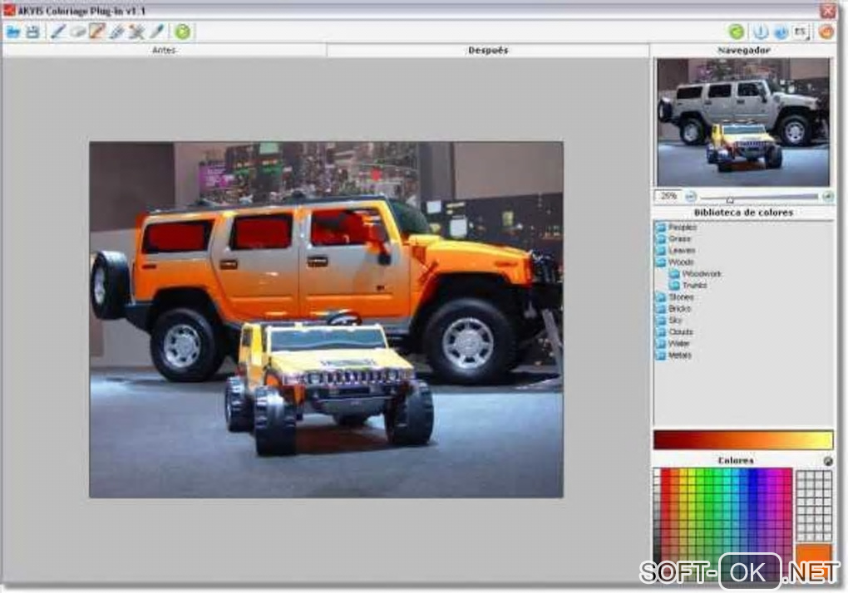Image resolution: width=848 pixels, height=593 pixels.
Task: Click the 25% zoom value field
Action: 668,196
